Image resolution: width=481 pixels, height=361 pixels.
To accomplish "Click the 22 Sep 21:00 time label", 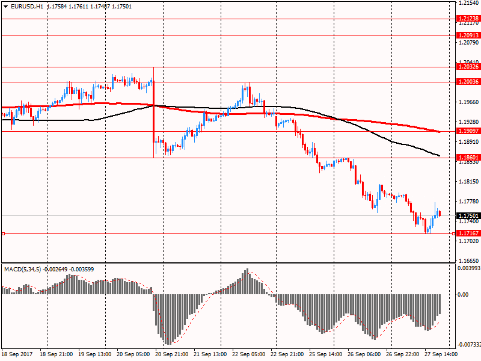I will tap(287, 354).
